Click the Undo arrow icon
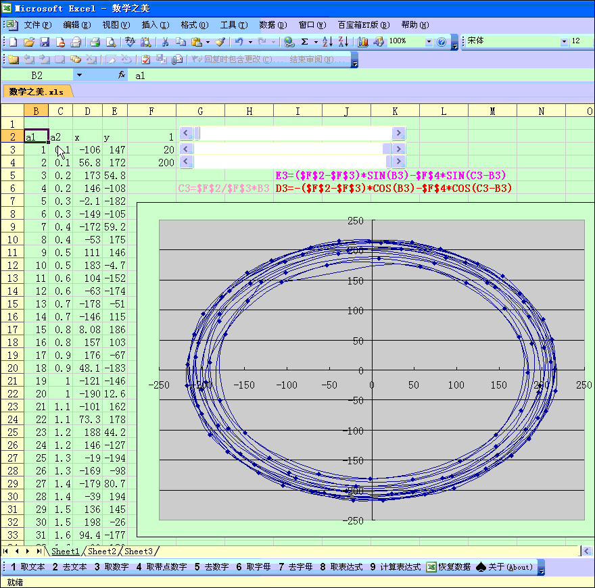Image resolution: width=595 pixels, height=588 pixels. point(239,42)
